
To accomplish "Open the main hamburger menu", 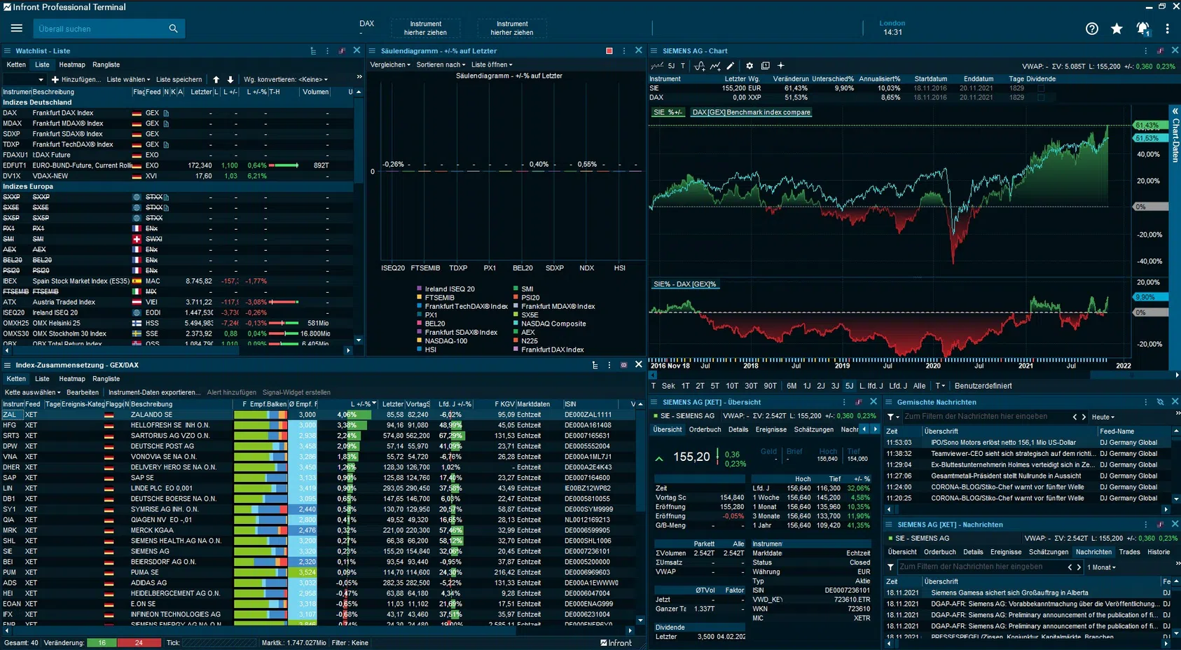I will coord(17,29).
